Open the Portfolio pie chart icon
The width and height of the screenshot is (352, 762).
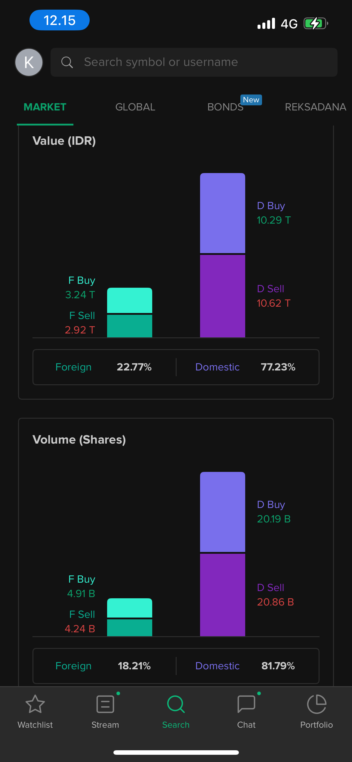click(316, 704)
